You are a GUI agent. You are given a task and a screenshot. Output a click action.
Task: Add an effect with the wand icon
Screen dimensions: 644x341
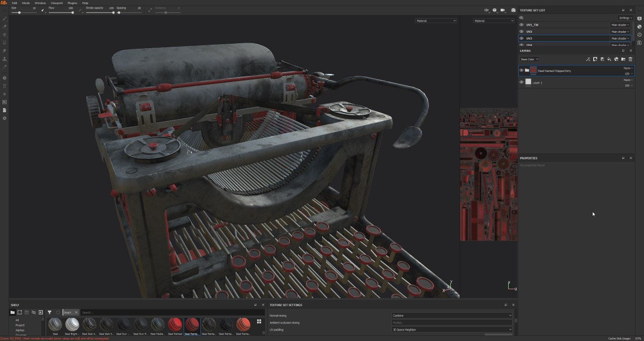click(588, 59)
